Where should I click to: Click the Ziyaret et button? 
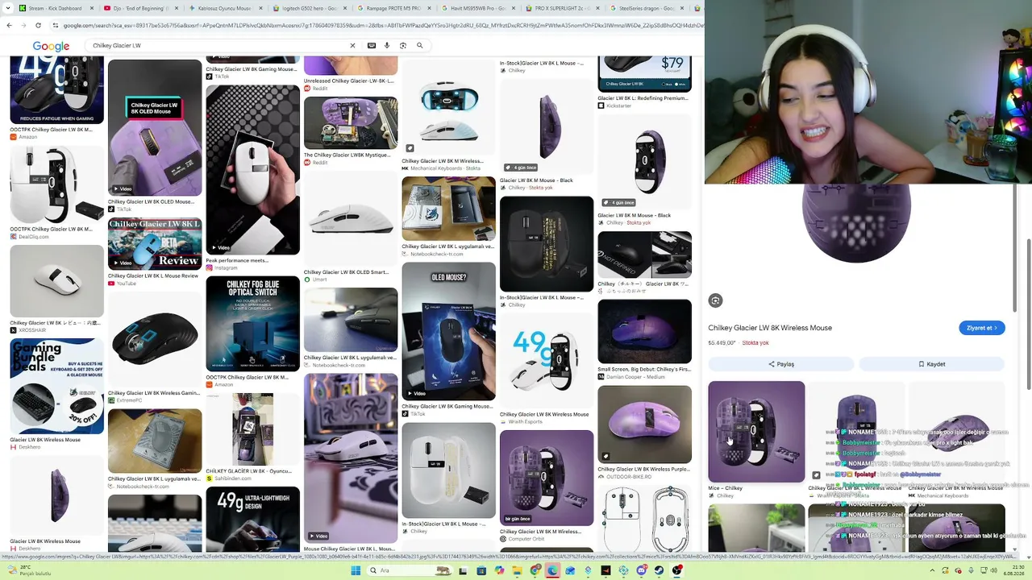coord(981,328)
